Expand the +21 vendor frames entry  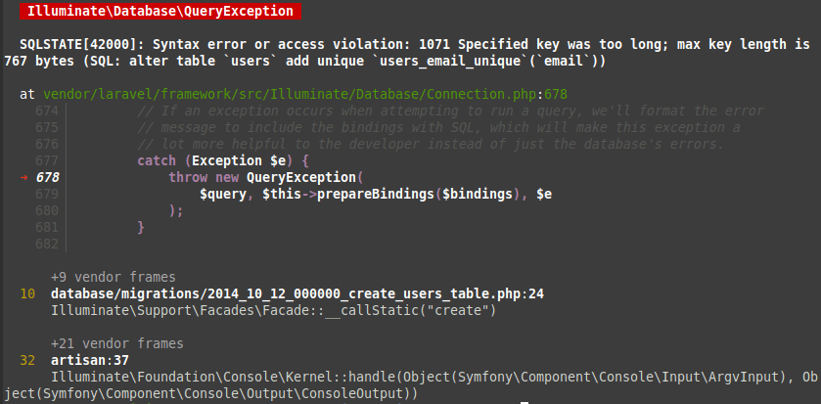pos(117,343)
